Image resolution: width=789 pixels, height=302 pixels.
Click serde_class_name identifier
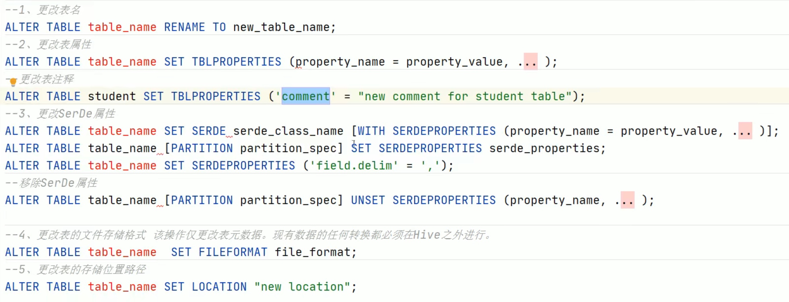[x=288, y=131]
